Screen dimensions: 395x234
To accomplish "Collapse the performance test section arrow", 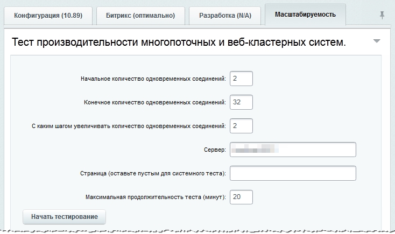I will pyautogui.click(x=377, y=41).
